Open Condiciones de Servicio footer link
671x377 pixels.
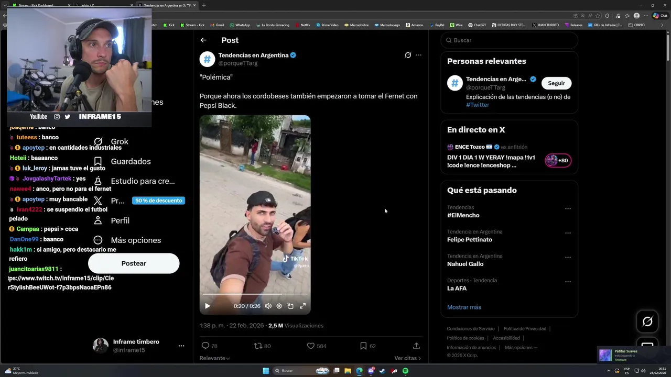471,329
